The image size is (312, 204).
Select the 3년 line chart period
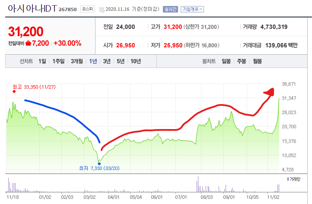107,61
